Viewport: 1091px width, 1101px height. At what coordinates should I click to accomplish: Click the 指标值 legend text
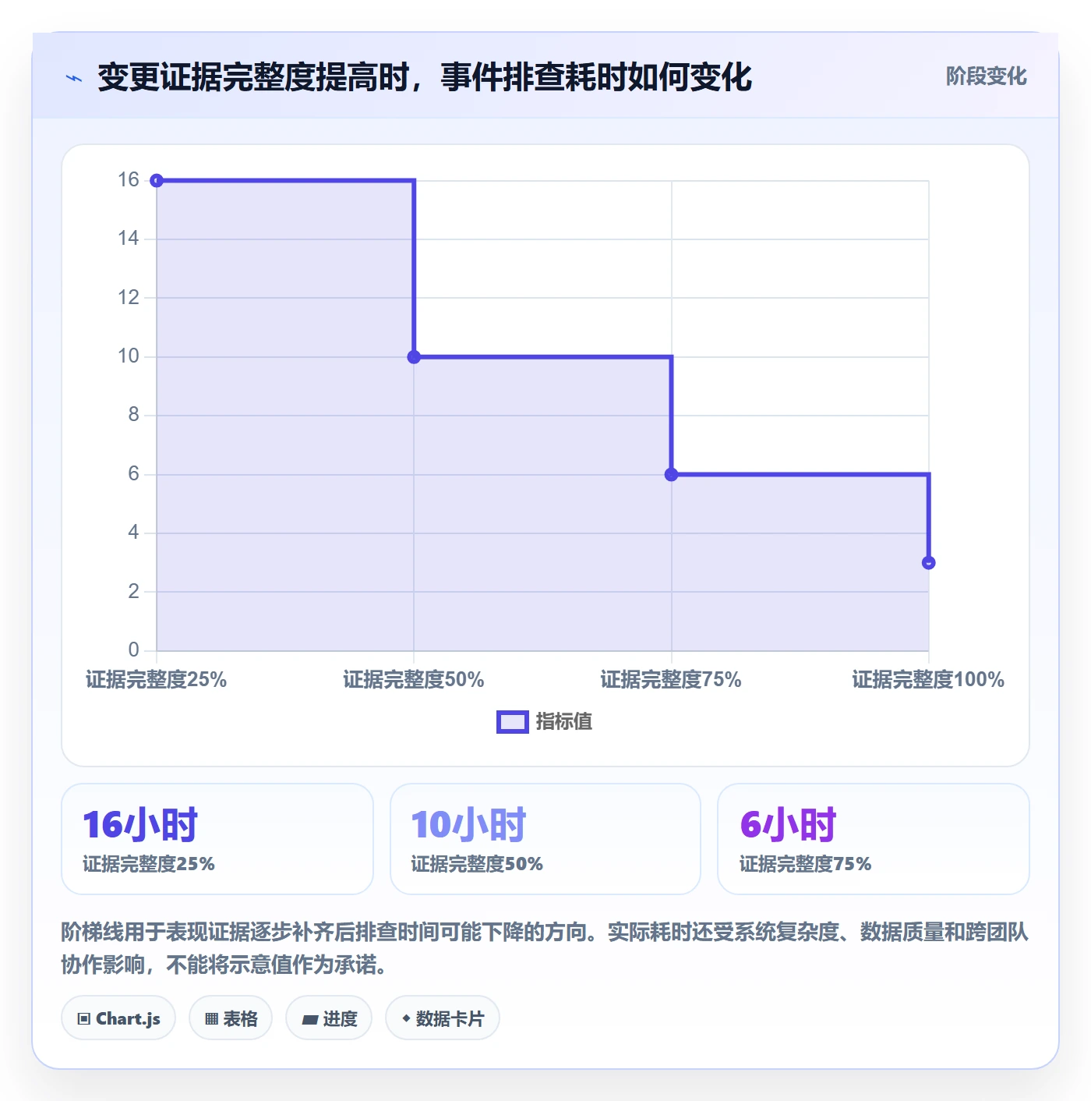coord(564,722)
